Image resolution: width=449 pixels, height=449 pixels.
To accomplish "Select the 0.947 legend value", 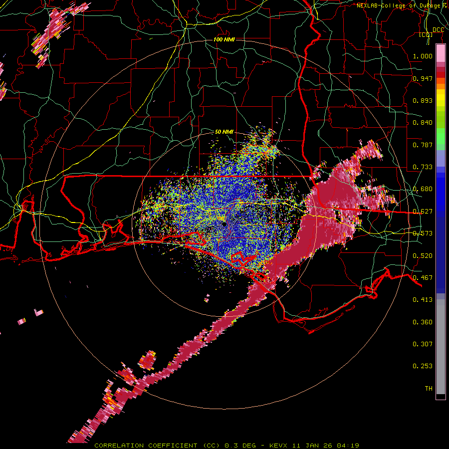I will point(423,78).
